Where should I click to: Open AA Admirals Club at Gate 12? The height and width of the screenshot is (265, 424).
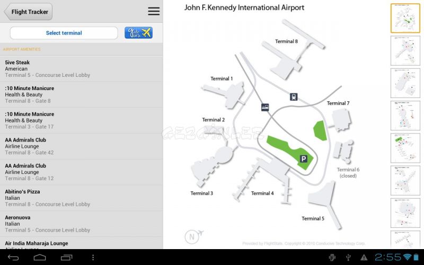point(82,172)
